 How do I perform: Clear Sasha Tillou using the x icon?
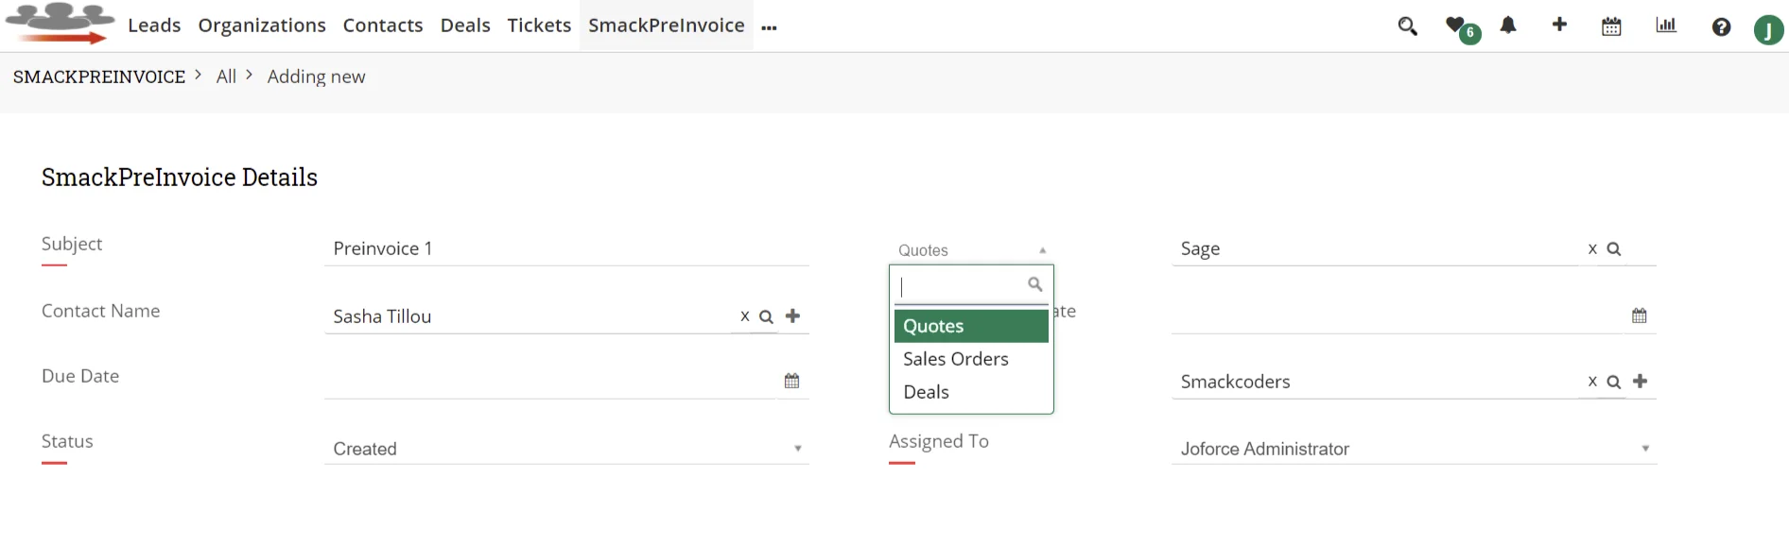click(744, 316)
